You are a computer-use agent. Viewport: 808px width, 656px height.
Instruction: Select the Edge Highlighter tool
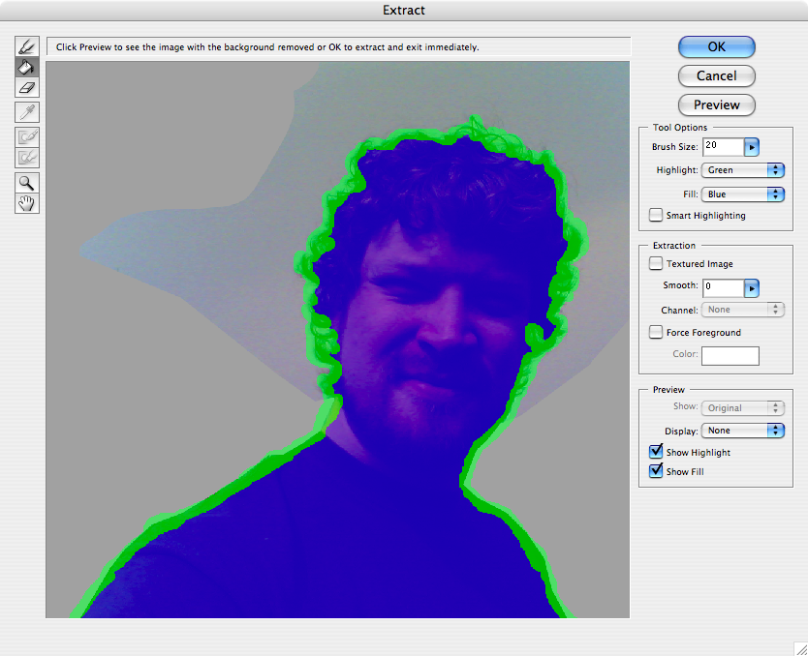tap(27, 46)
